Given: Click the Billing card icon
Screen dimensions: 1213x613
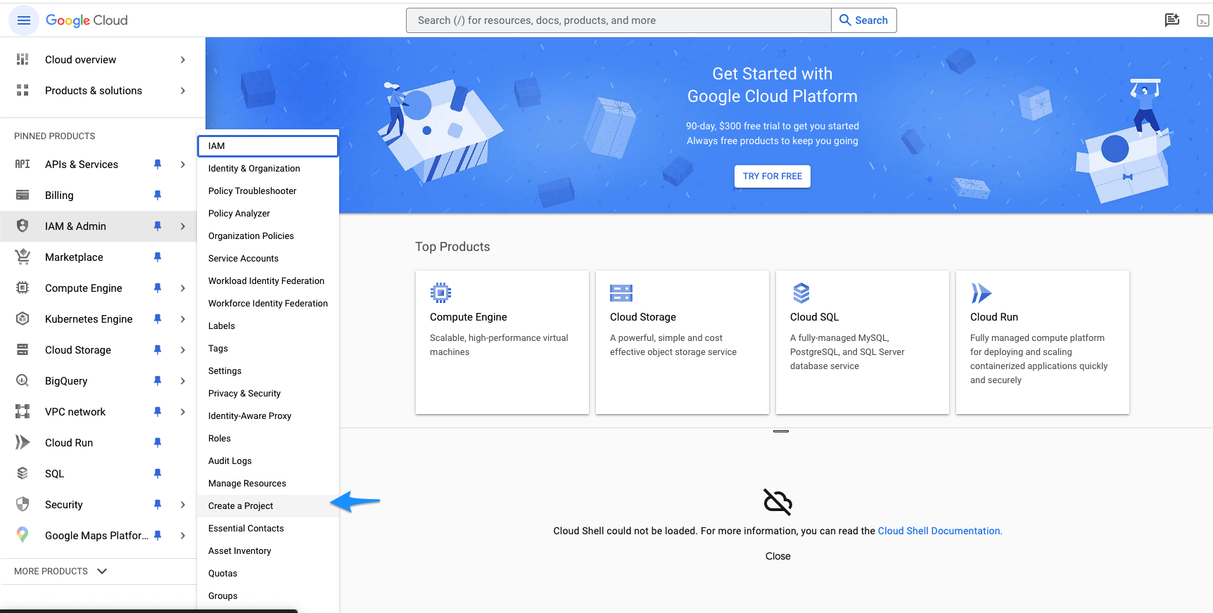Looking at the screenshot, I should (x=23, y=195).
